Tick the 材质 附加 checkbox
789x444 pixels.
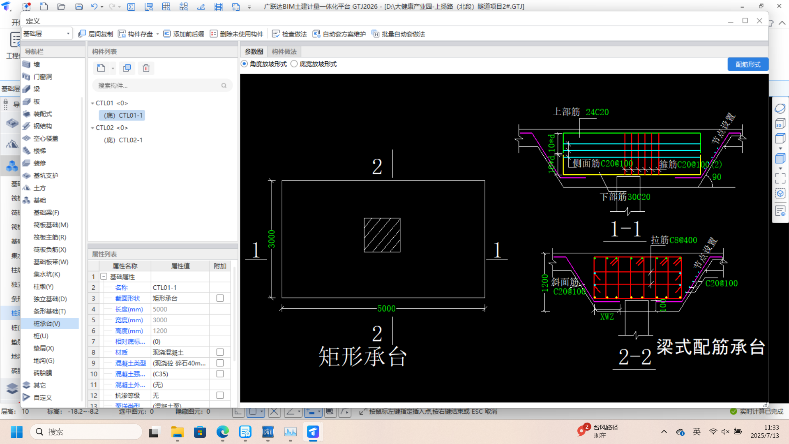[220, 352]
